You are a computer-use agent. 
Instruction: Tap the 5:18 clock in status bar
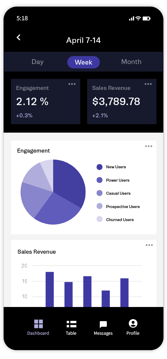tap(22, 18)
